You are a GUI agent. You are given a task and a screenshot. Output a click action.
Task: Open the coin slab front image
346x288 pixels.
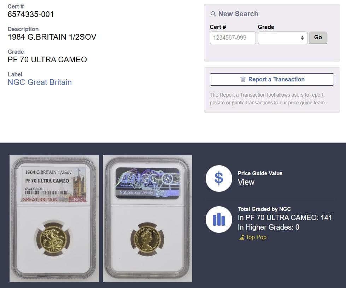54,219
